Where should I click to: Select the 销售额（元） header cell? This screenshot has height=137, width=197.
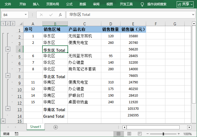pos(133,29)
